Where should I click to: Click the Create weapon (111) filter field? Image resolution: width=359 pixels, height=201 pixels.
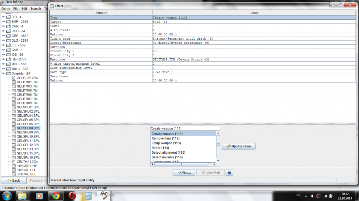point(185,128)
